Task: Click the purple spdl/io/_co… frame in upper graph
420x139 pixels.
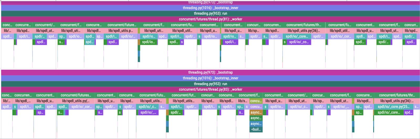Action: (x=298, y=42)
